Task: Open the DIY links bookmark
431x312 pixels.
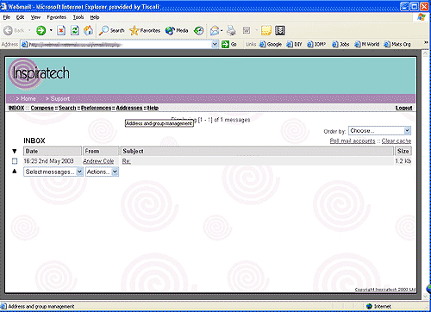Action: pyautogui.click(x=294, y=44)
